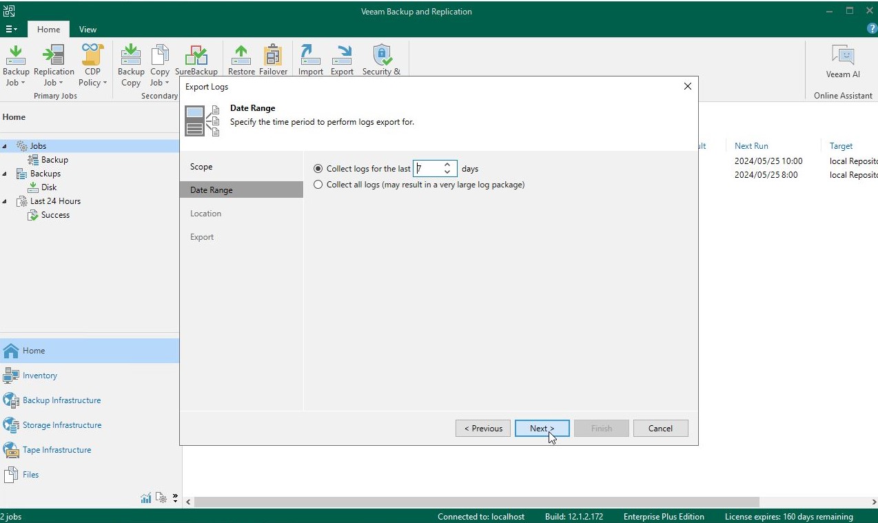Screen dimensions: 878x523
Task: Click the Cancel button
Action: click(x=660, y=429)
